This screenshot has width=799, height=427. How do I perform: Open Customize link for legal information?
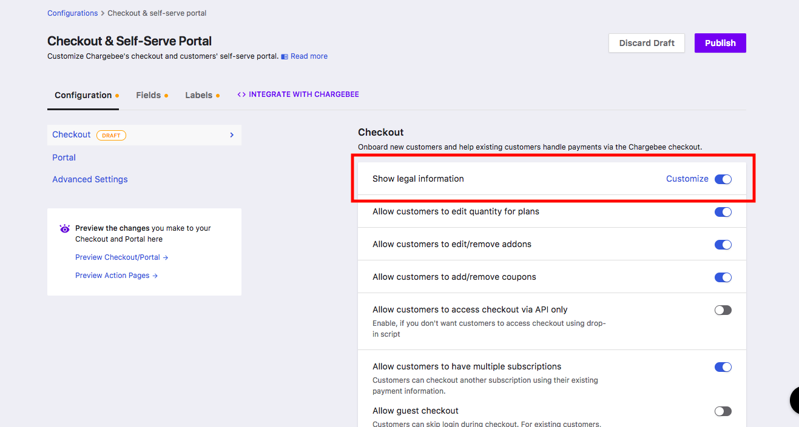687,179
